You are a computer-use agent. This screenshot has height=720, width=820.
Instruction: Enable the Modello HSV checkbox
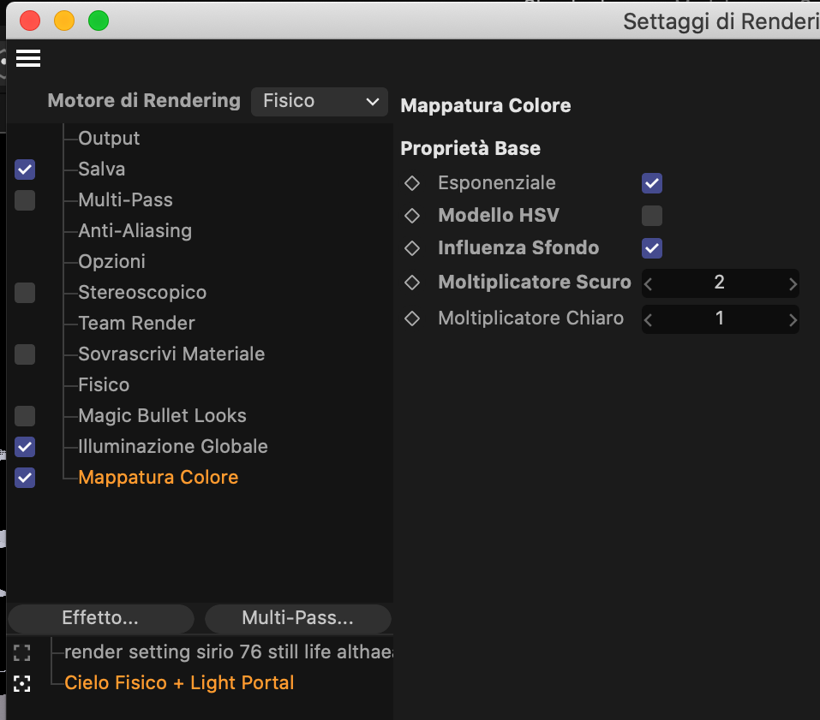pos(652,216)
